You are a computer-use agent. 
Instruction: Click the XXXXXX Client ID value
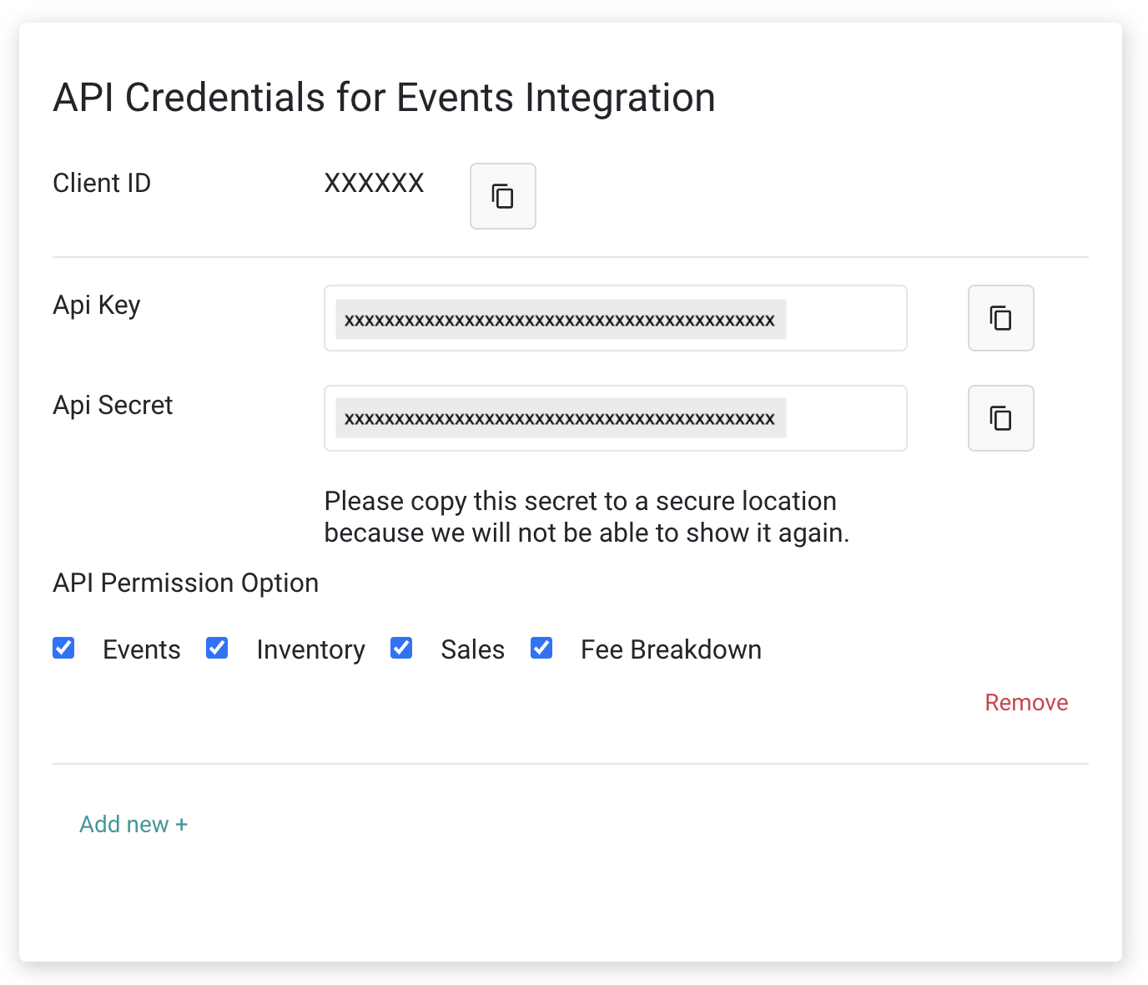click(x=374, y=183)
